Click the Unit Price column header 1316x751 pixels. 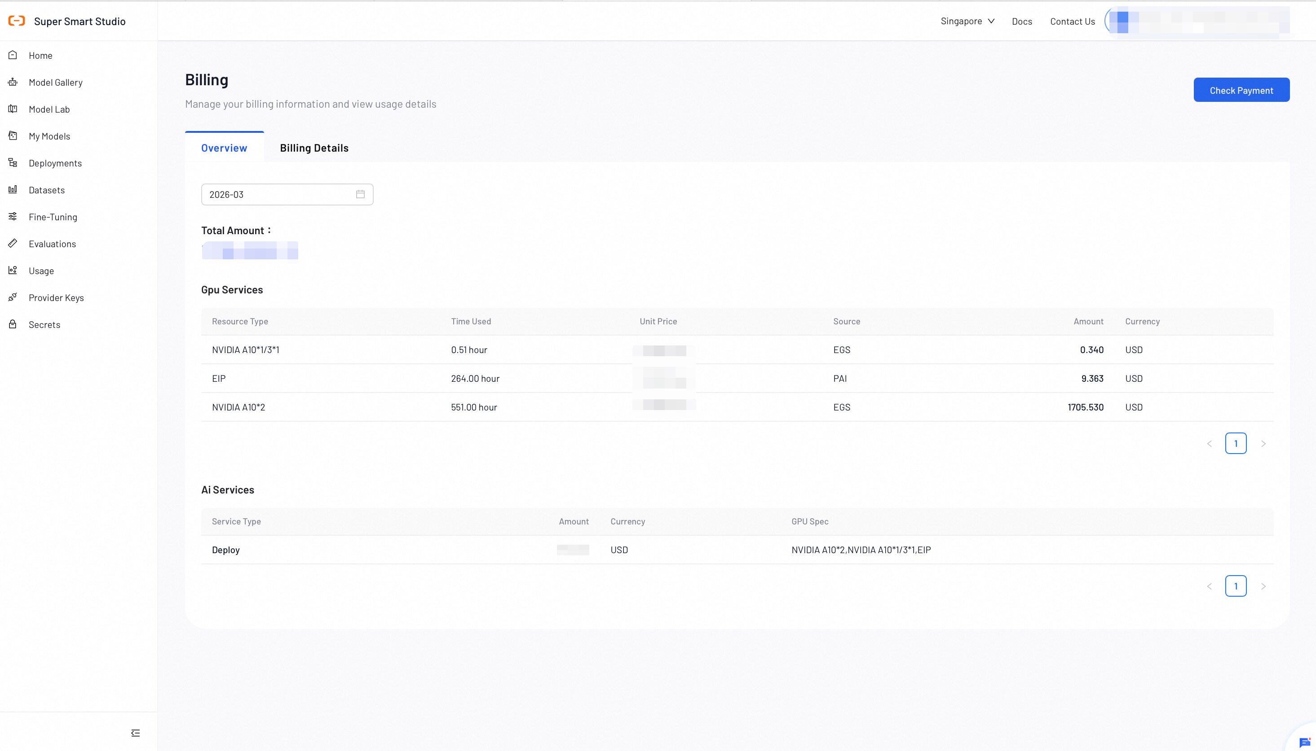pos(658,321)
